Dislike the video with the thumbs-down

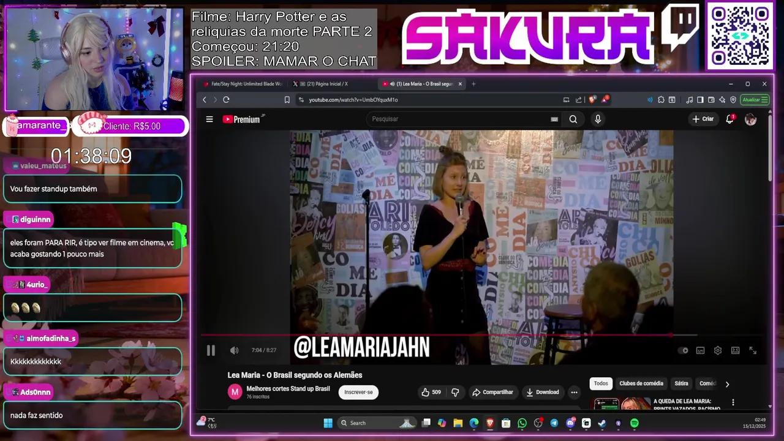pyautogui.click(x=455, y=392)
